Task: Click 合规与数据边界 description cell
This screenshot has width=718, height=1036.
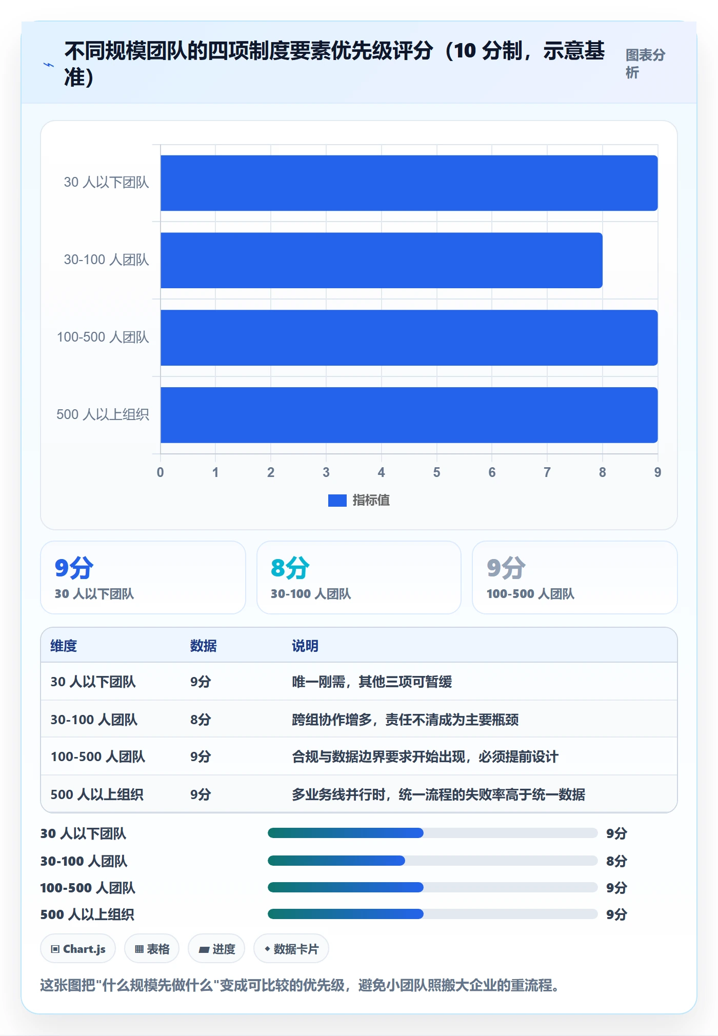Action: click(x=425, y=756)
